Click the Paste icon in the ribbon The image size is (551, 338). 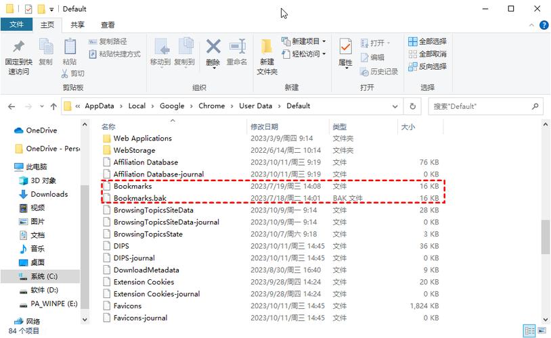[x=70, y=47]
